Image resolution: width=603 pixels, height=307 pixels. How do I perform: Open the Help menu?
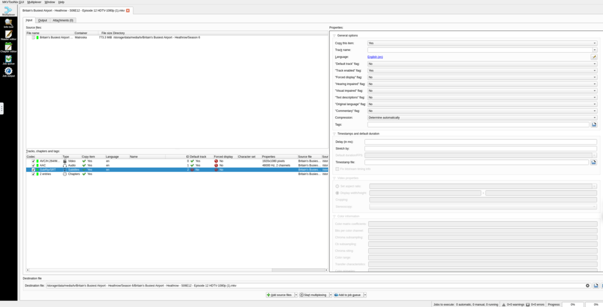tap(61, 2)
